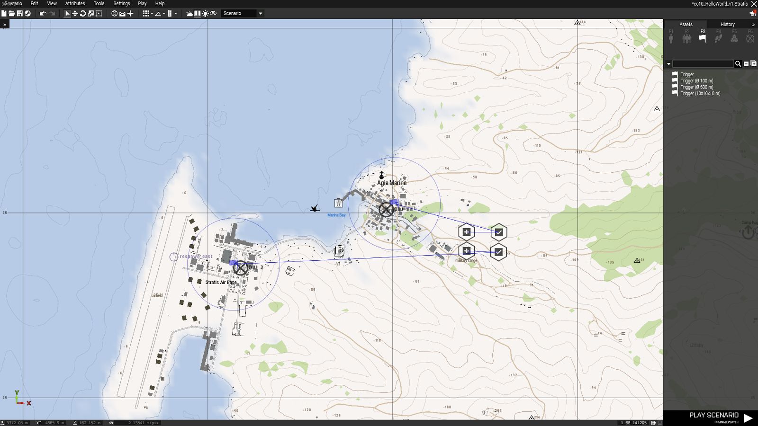Image resolution: width=758 pixels, height=426 pixels.
Task: Toggle the binoculars vision mode icon
Action: 213,13
